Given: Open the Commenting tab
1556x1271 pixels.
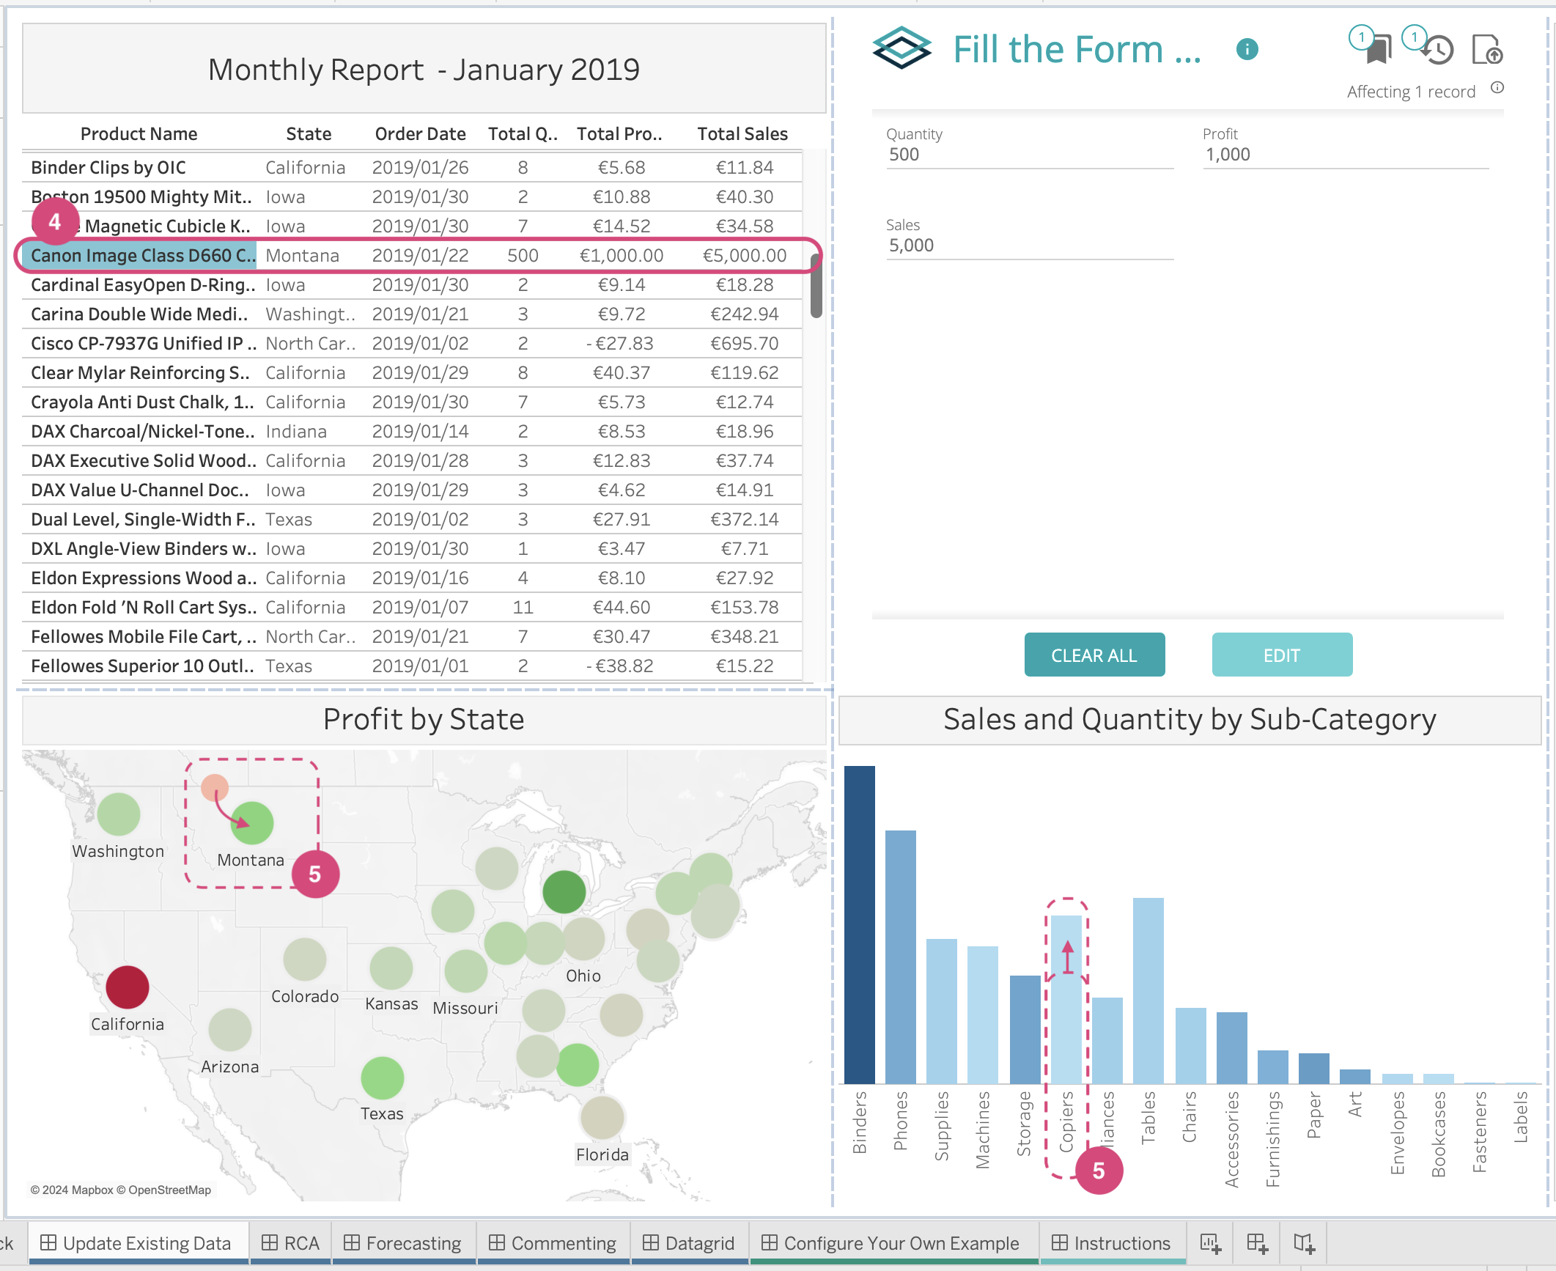Looking at the screenshot, I should pos(553,1243).
